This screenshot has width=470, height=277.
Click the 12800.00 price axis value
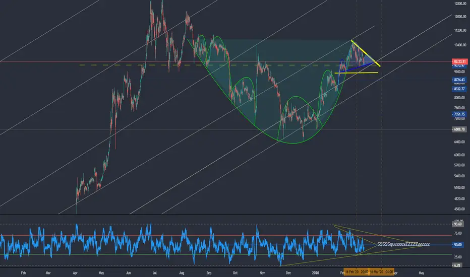pos(460,4)
